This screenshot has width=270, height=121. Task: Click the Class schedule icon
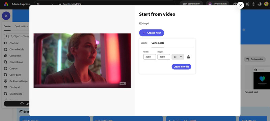[5, 49]
